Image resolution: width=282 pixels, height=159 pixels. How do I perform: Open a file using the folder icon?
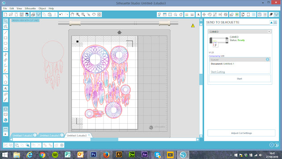pos(11,15)
